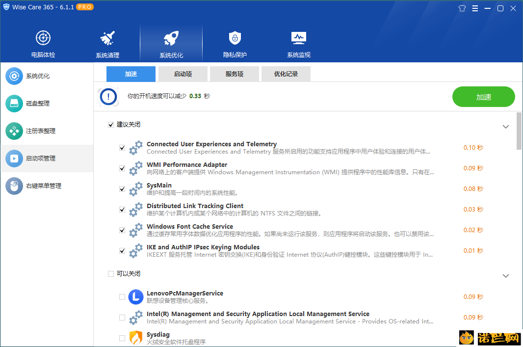Click the gear icon beside WMI Performance Adapter
This screenshot has height=347, width=523.
(x=136, y=168)
